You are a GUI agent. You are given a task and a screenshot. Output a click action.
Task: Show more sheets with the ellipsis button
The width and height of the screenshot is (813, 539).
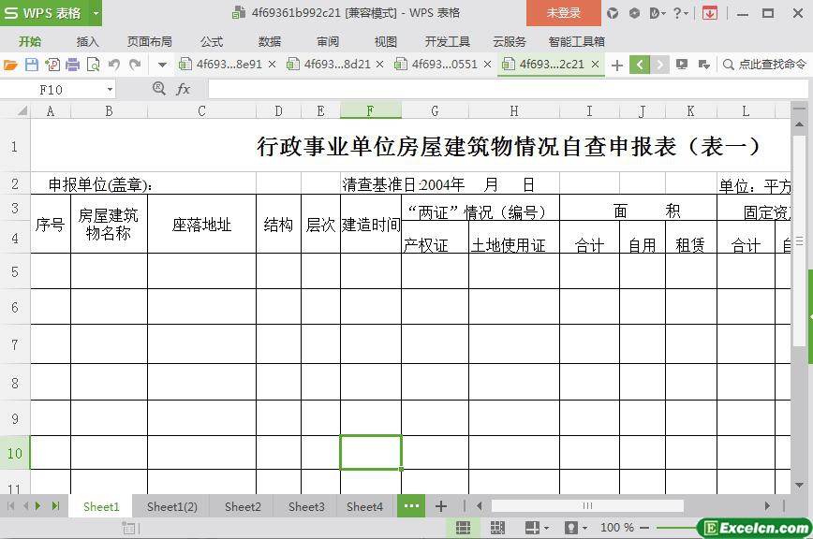coord(410,506)
